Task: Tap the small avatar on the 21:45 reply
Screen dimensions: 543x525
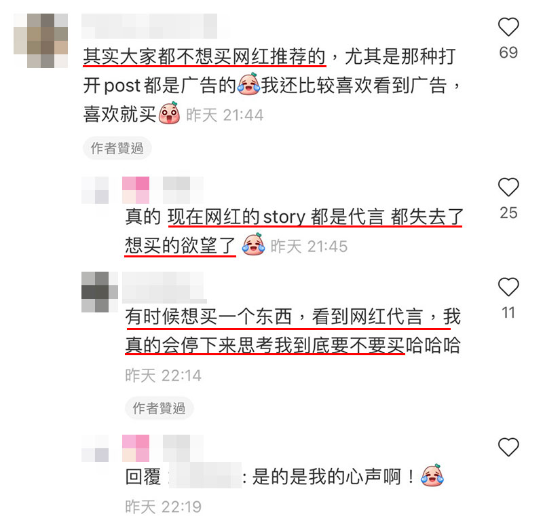Action: pos(95,190)
